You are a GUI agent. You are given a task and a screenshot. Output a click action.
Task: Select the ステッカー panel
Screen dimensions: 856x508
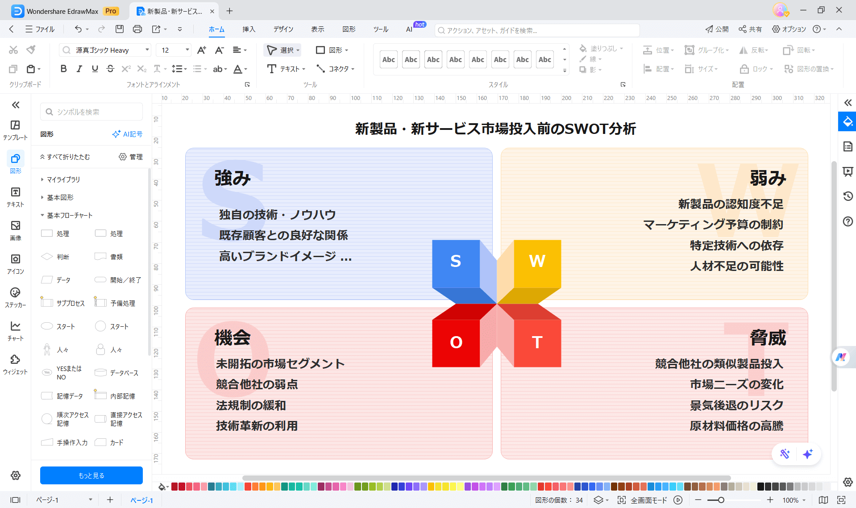[15, 295]
